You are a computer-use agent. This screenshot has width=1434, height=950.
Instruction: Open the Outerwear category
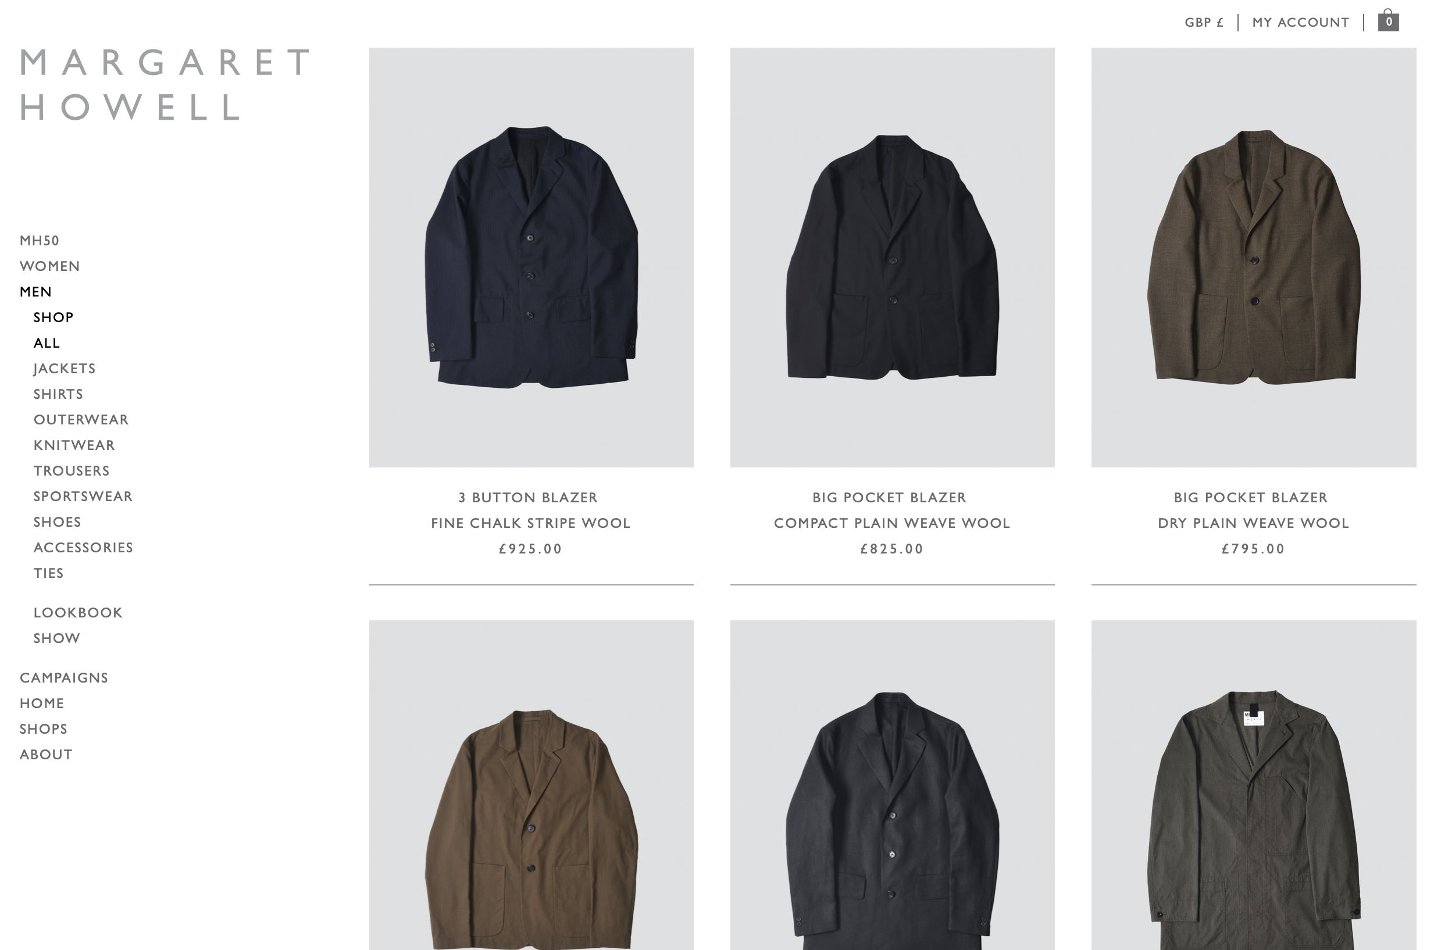pos(81,419)
